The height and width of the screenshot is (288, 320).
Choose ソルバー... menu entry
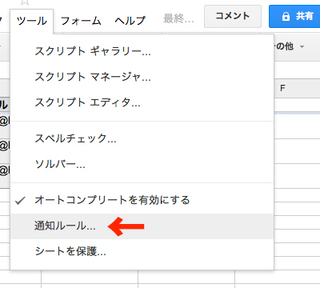tap(142, 164)
